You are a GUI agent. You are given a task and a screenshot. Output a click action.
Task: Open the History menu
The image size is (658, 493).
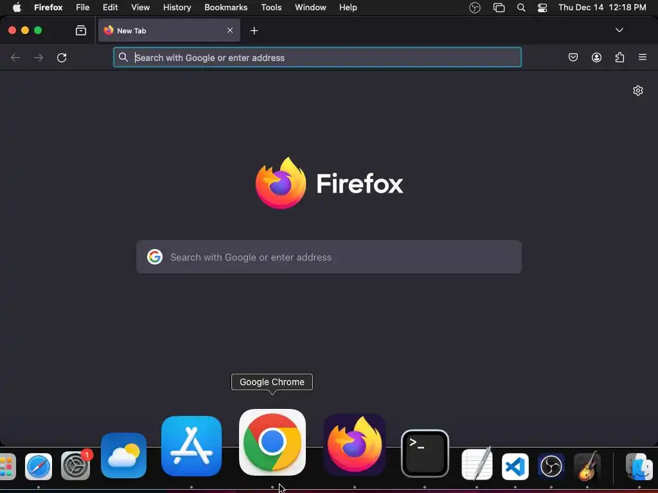177,8
